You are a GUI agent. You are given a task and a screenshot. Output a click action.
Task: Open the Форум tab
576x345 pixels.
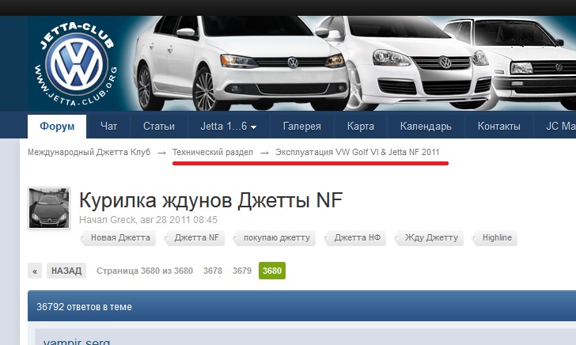click(57, 127)
